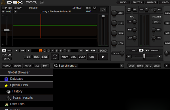This screenshot has height=110, width=170.
Task: Filter browser by VIDEO files
Action: tap(17, 66)
